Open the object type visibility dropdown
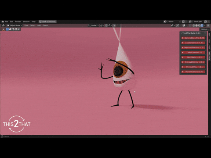 (x=173, y=25)
